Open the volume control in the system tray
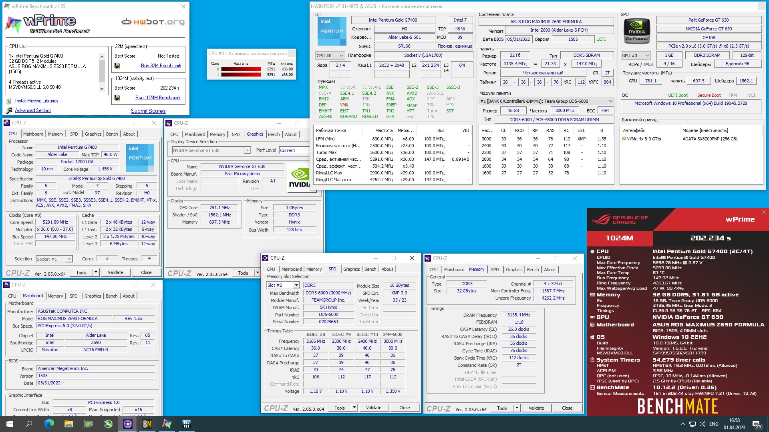The image size is (769, 432). click(x=702, y=424)
